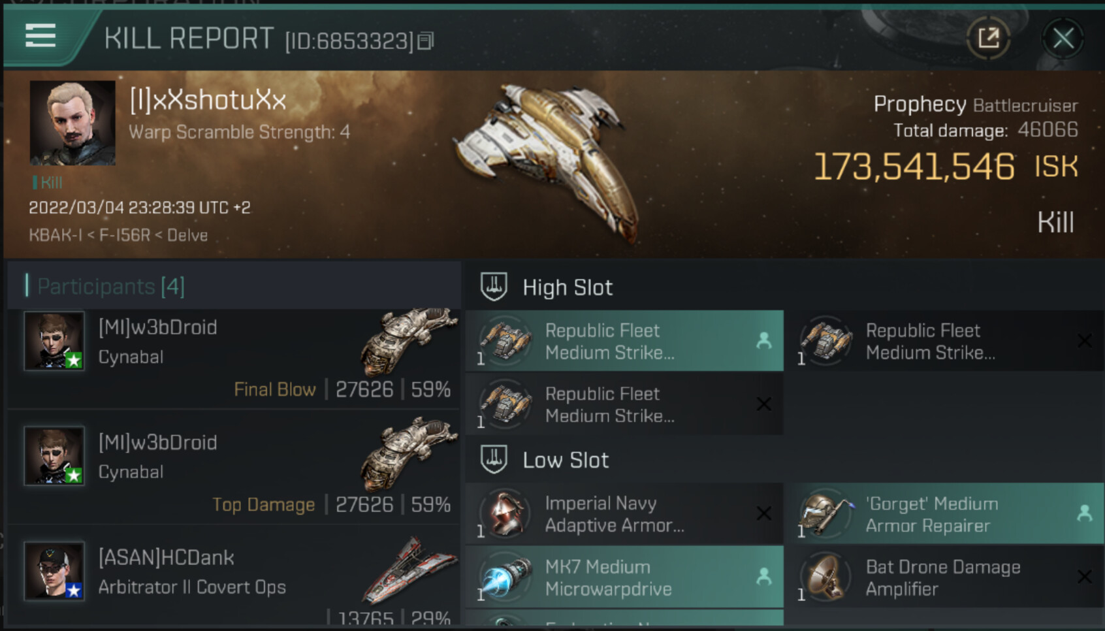
Task: Close the kill report window
Action: point(1063,39)
